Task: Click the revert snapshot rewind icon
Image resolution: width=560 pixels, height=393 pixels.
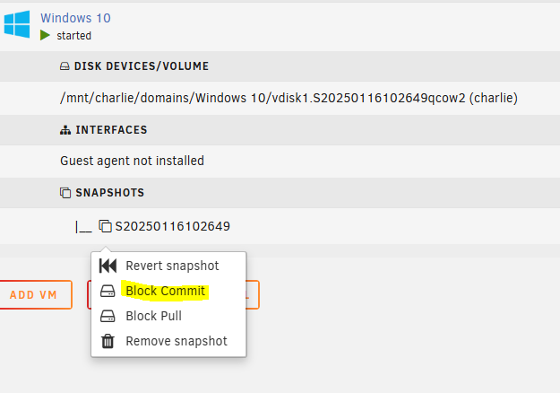Action: (x=108, y=266)
